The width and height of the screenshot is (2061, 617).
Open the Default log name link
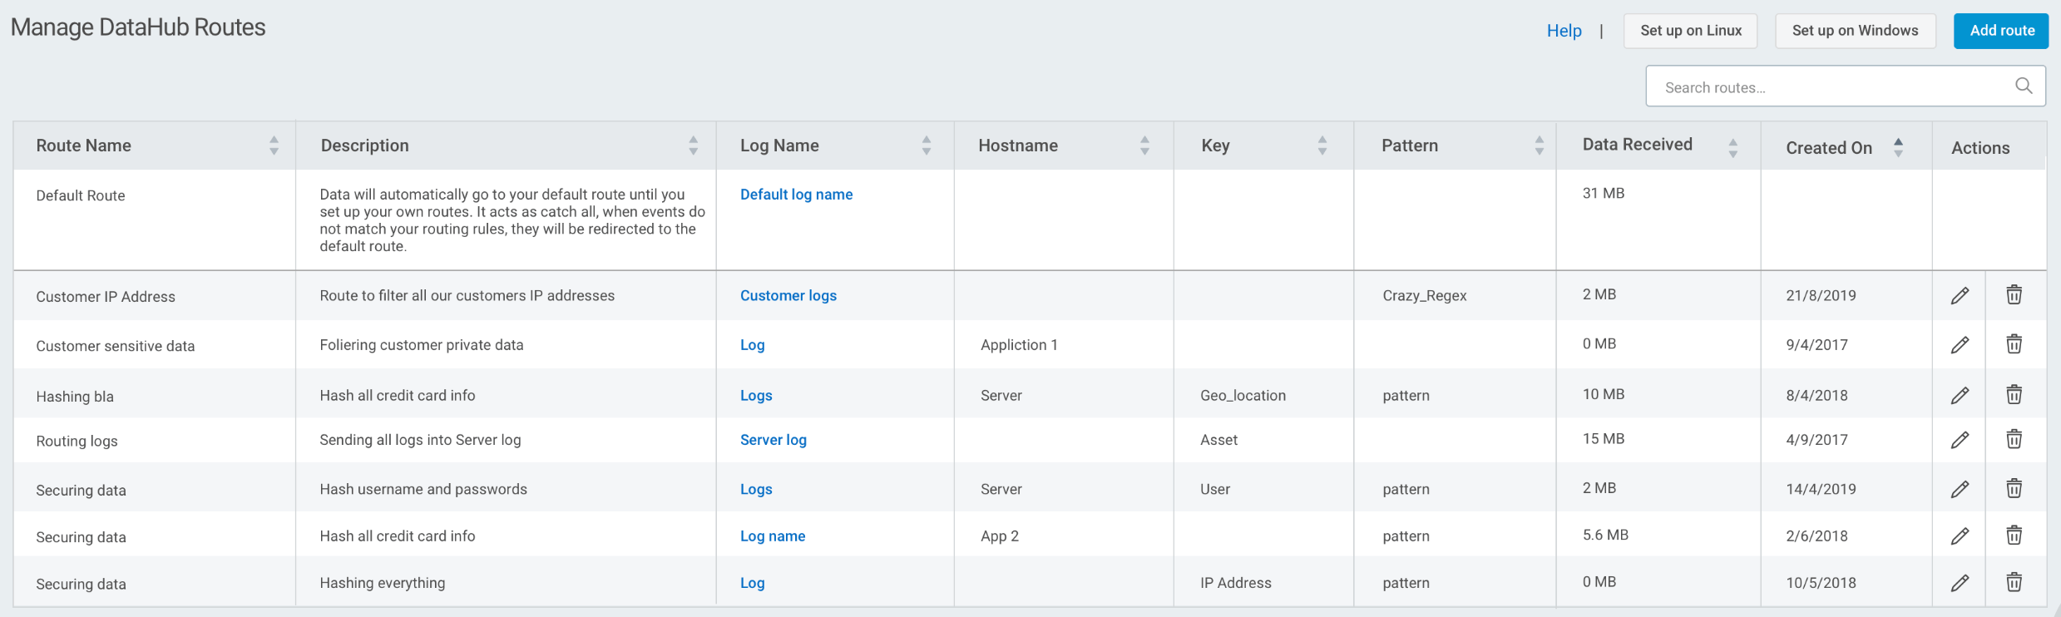pos(796,195)
